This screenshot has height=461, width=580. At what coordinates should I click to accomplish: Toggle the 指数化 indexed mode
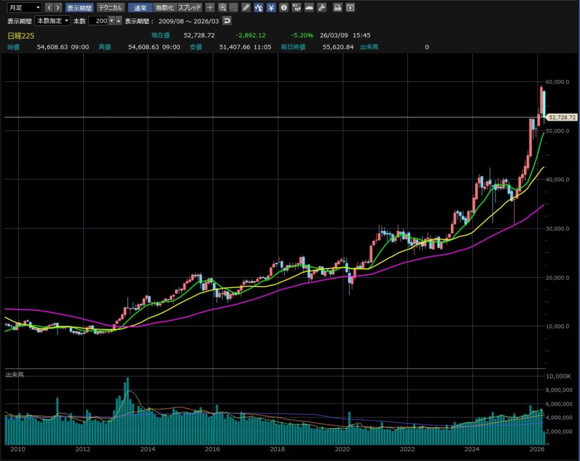[165, 7]
